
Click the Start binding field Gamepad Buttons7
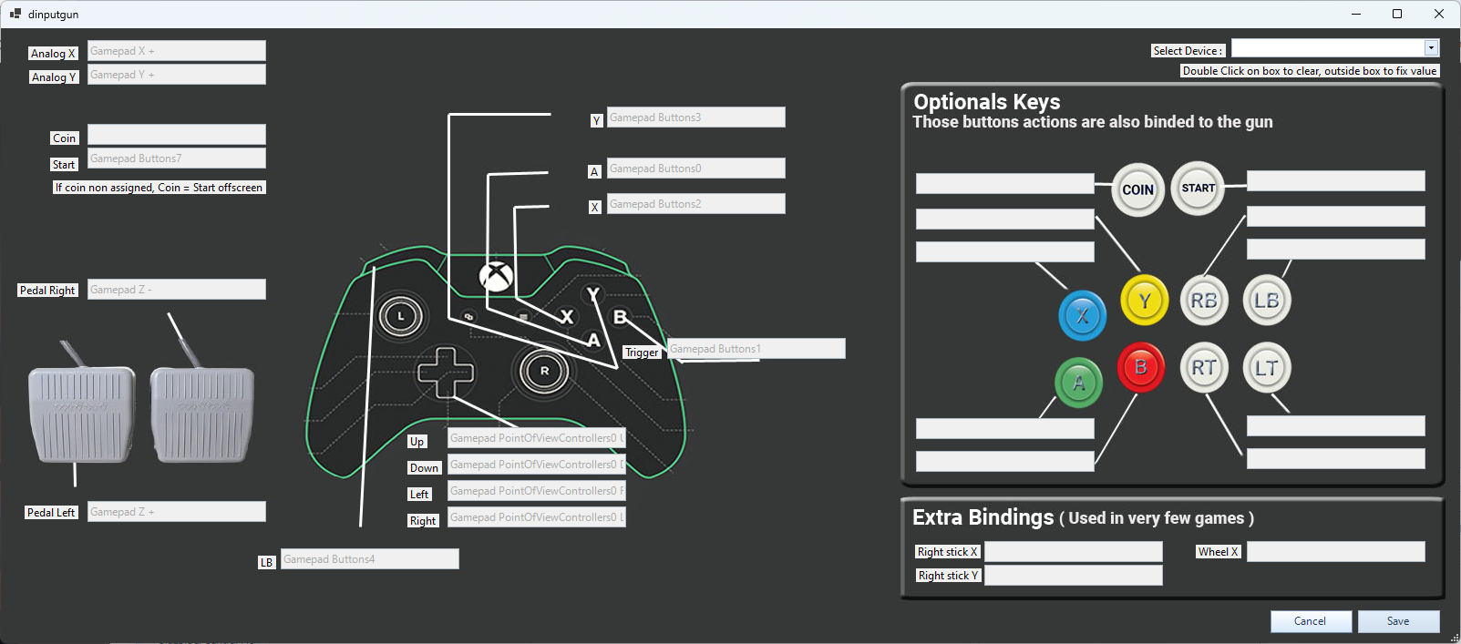pos(177,158)
